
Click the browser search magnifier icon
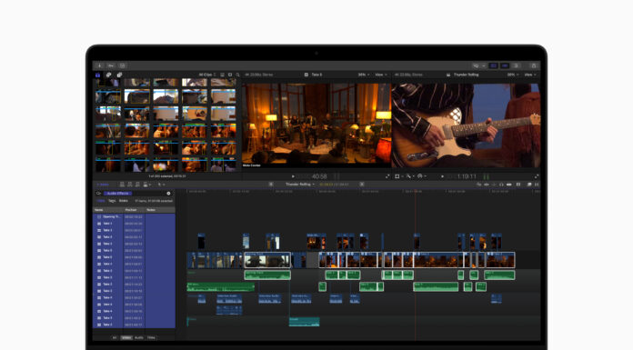click(237, 75)
